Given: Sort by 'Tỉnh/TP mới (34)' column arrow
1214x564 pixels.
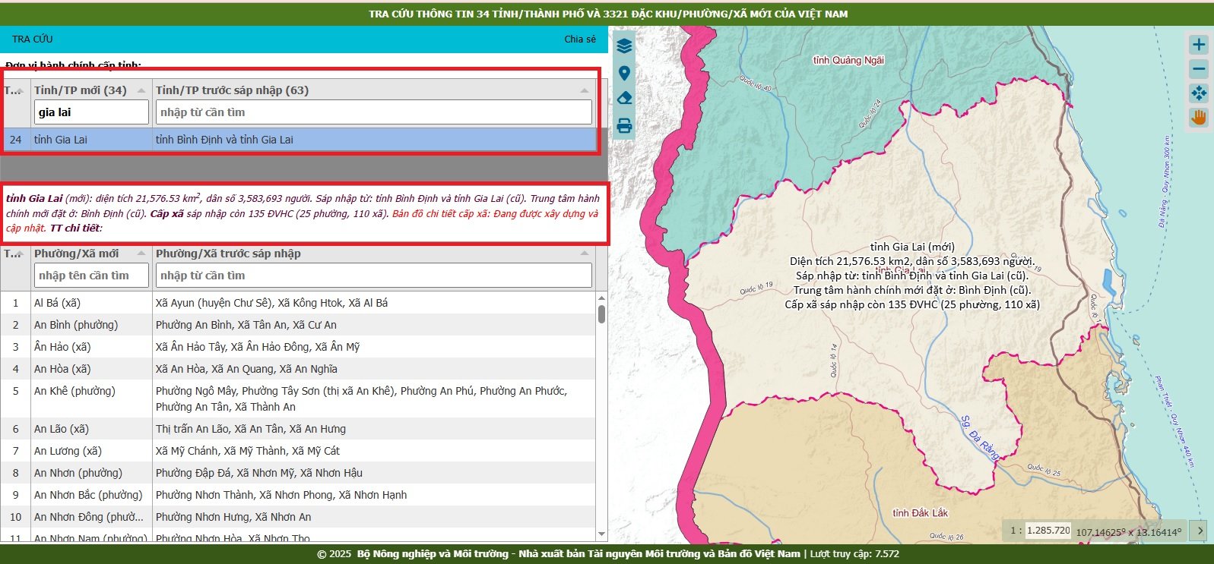Looking at the screenshot, I should (141, 90).
